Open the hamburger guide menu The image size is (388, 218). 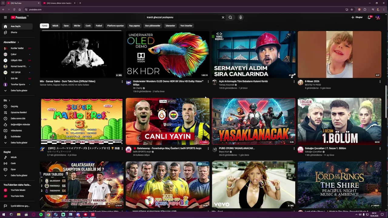tap(5, 17)
